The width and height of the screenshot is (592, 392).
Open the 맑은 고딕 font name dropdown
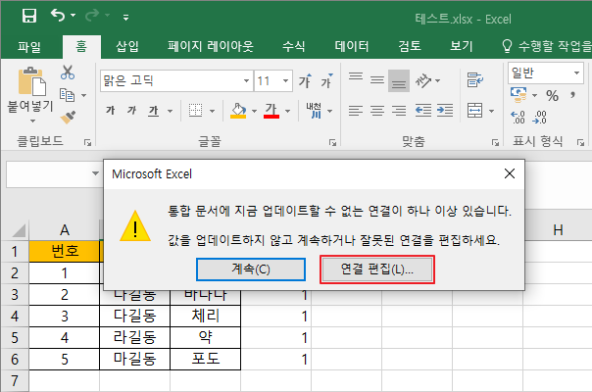[246, 80]
